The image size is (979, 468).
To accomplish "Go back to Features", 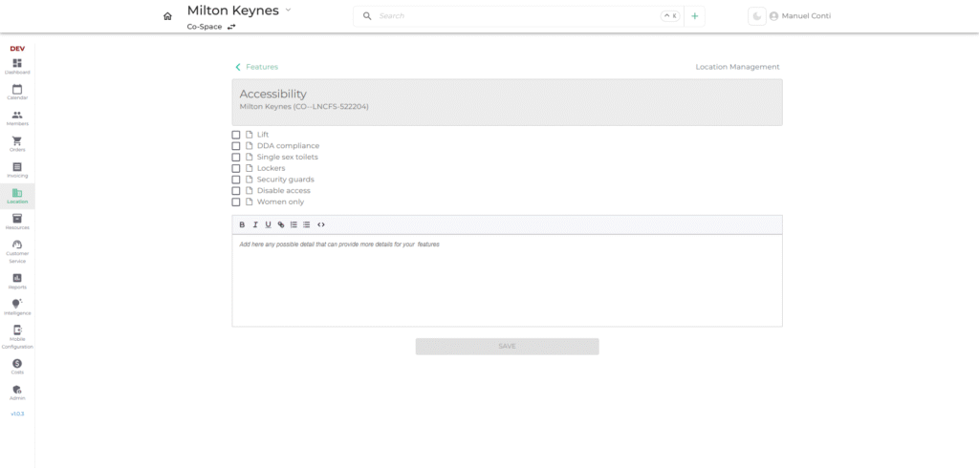I will [256, 67].
